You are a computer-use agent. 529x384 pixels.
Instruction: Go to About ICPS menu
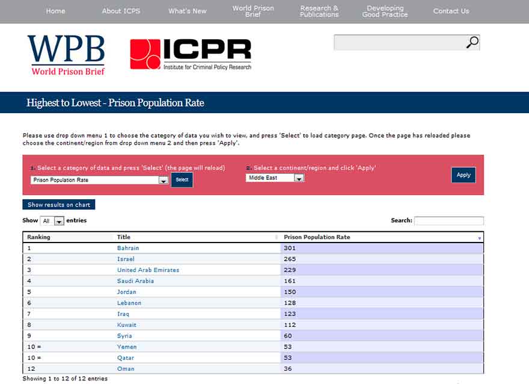click(x=121, y=11)
